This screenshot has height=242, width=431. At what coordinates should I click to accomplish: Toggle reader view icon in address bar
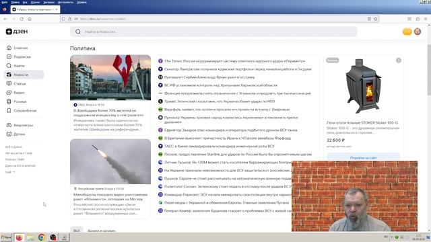pyautogui.click(x=369, y=19)
